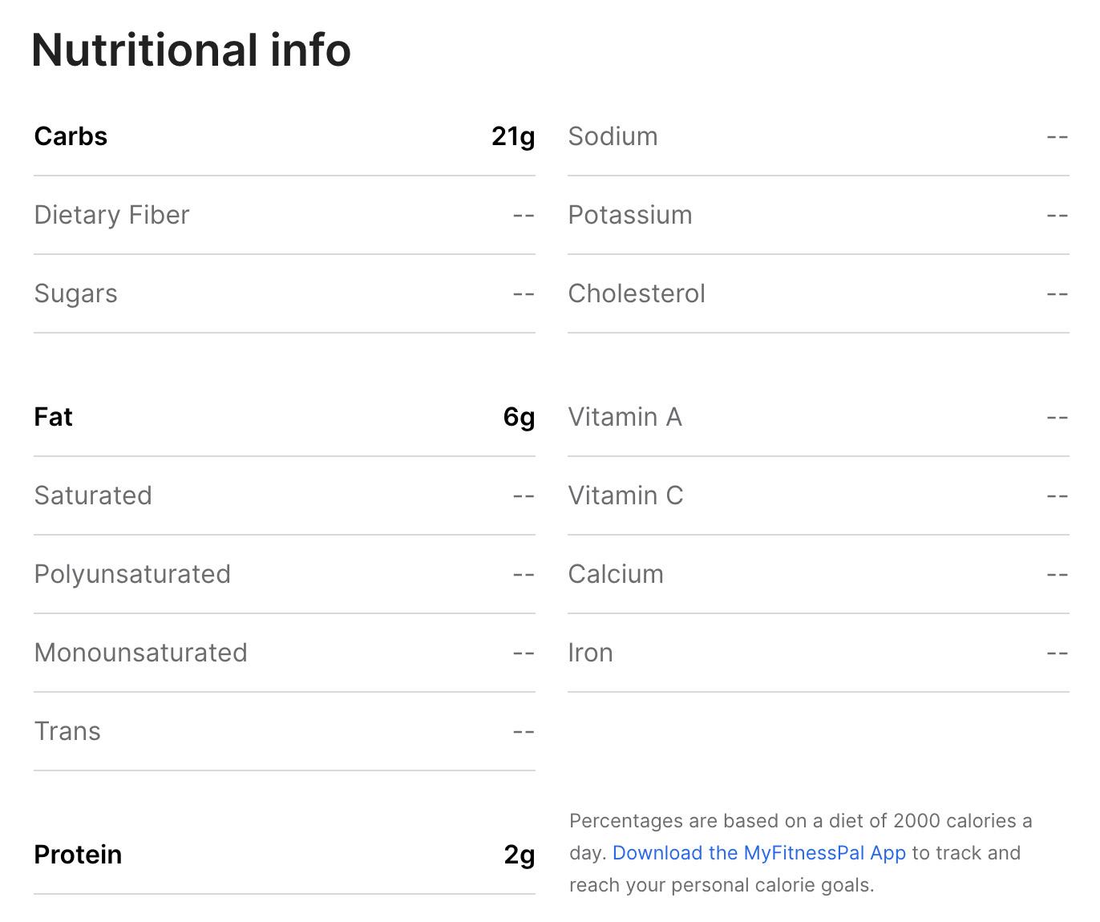Click the Nutritional info heading
Viewport: 1100px width, 922px height.
(191, 50)
